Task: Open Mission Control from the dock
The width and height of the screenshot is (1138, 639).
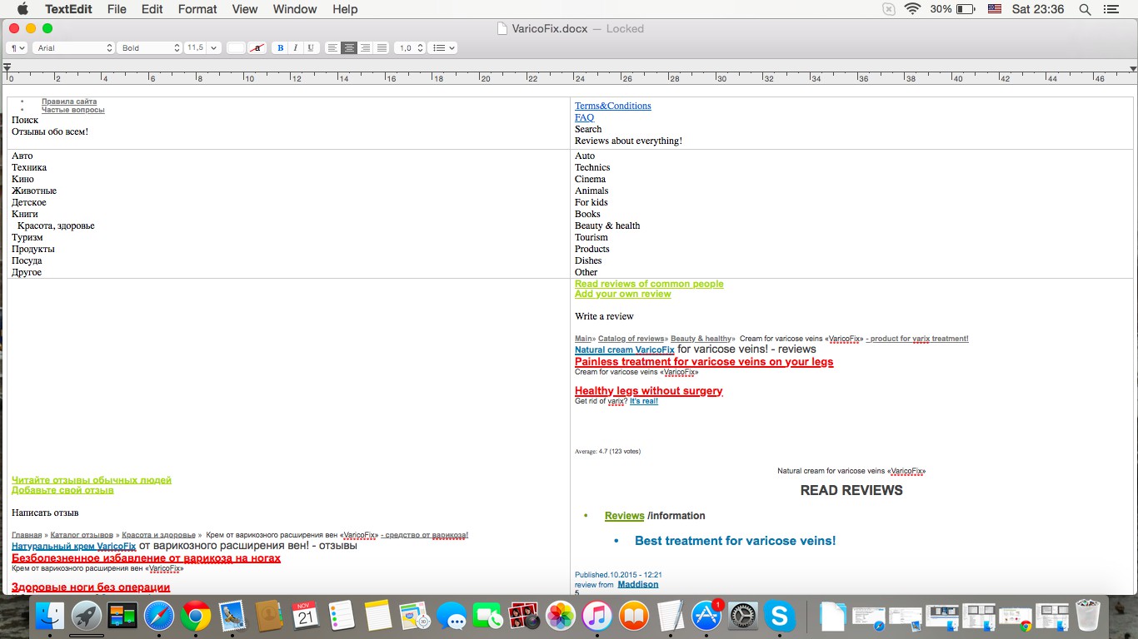Action: 122,617
